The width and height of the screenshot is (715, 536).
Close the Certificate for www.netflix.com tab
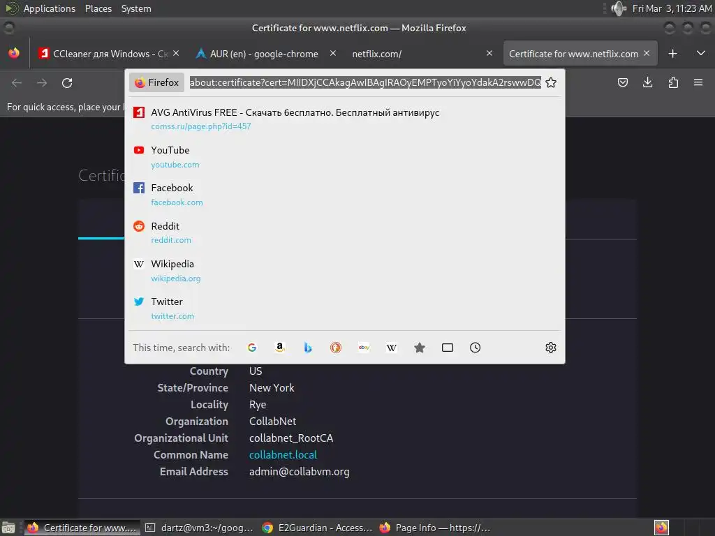(x=647, y=53)
